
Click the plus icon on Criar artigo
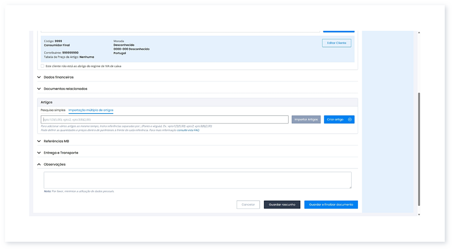[x=350, y=120]
